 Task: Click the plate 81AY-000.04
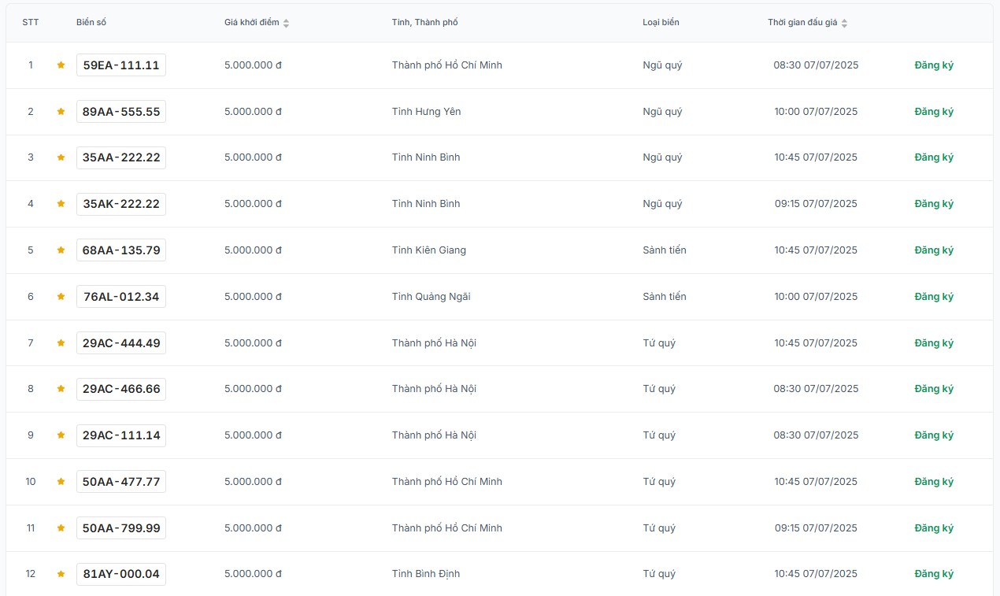pyautogui.click(x=121, y=574)
